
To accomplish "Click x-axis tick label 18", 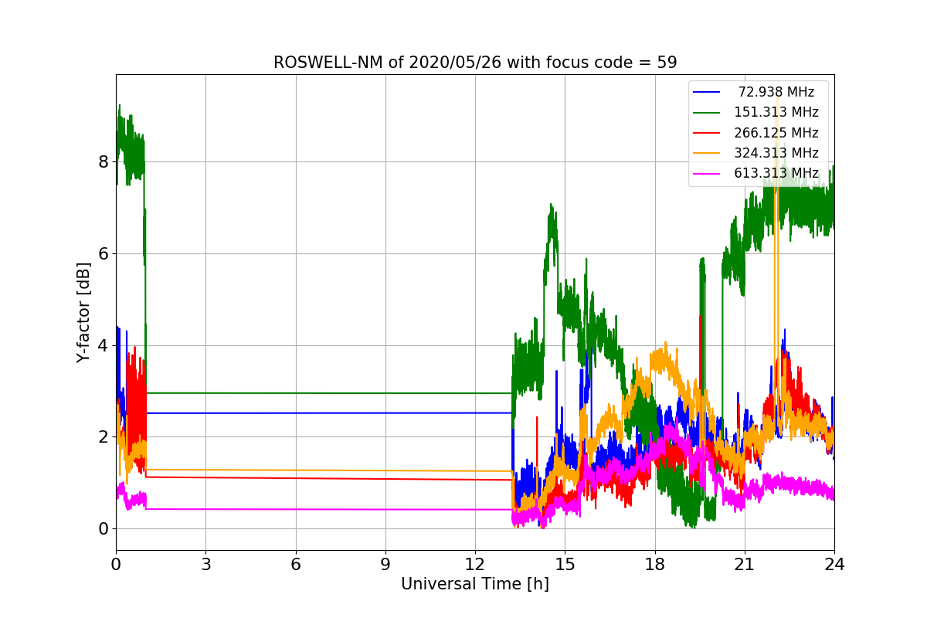I will coord(655,564).
